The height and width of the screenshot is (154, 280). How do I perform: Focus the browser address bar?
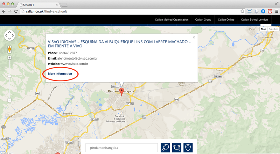pyautogui.click(x=132, y=11)
